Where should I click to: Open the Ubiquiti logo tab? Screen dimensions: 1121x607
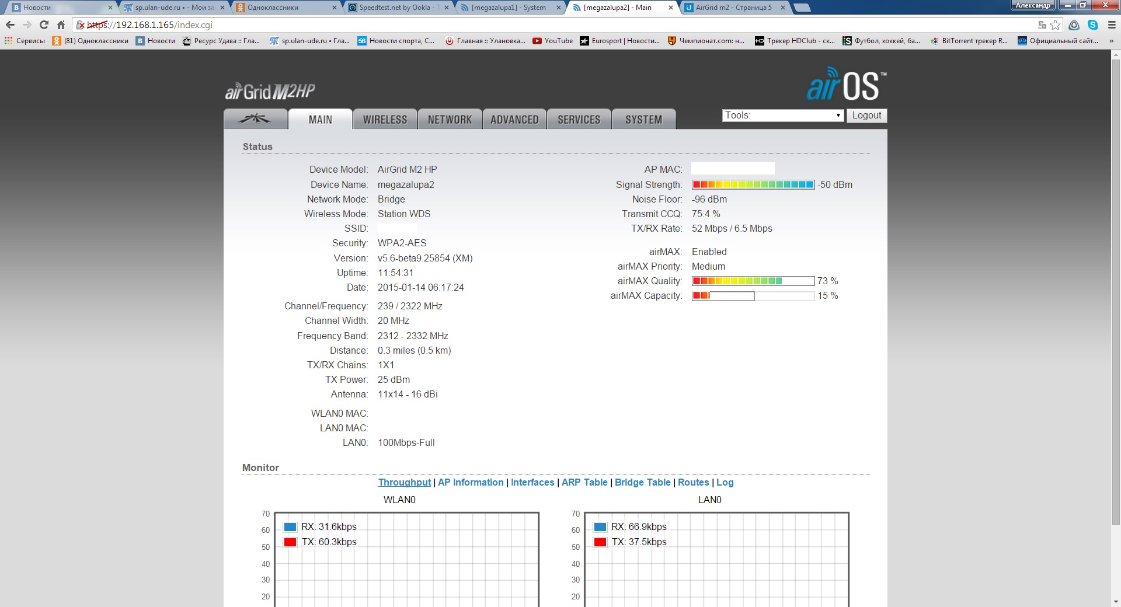click(x=255, y=119)
